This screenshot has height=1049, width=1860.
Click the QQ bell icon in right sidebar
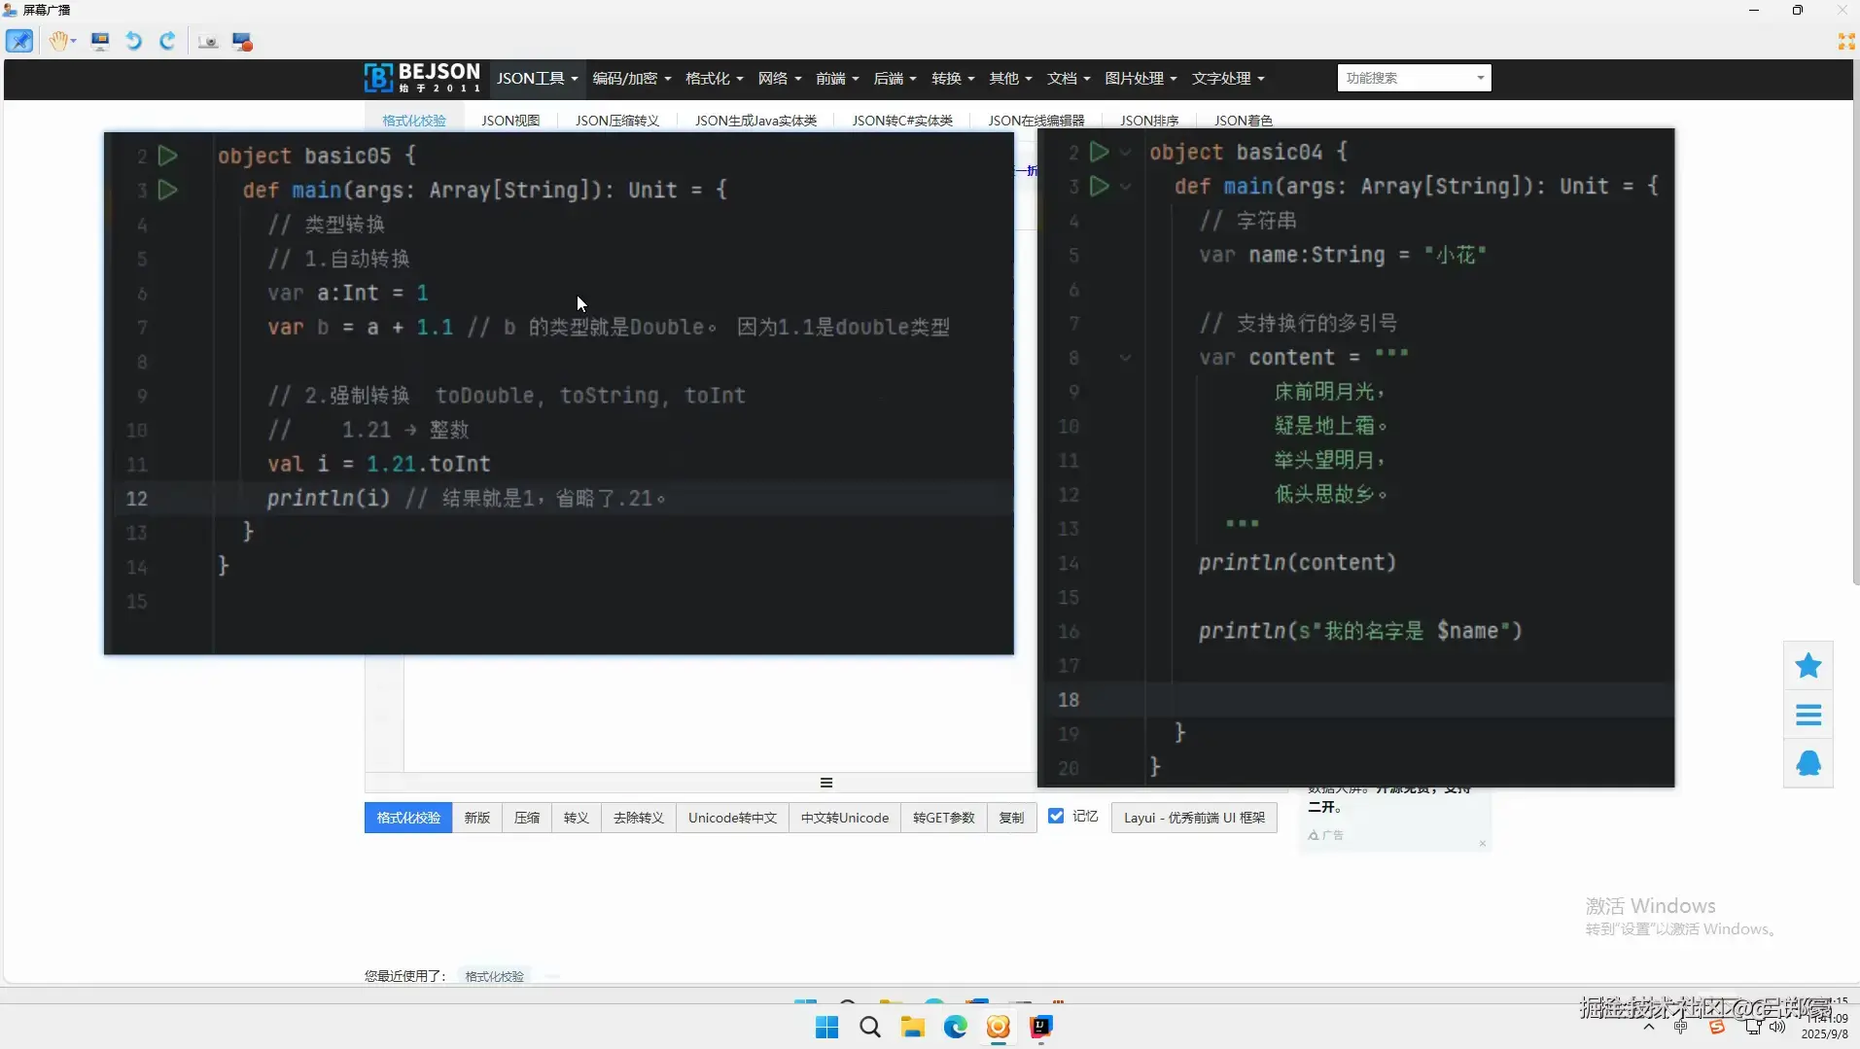[1808, 763]
